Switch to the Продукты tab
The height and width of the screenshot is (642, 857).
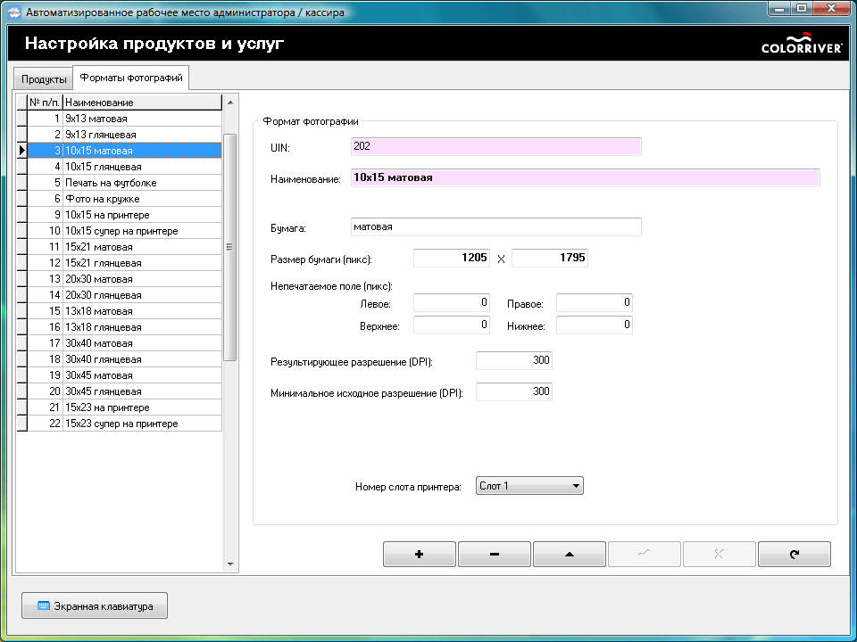click(x=44, y=78)
